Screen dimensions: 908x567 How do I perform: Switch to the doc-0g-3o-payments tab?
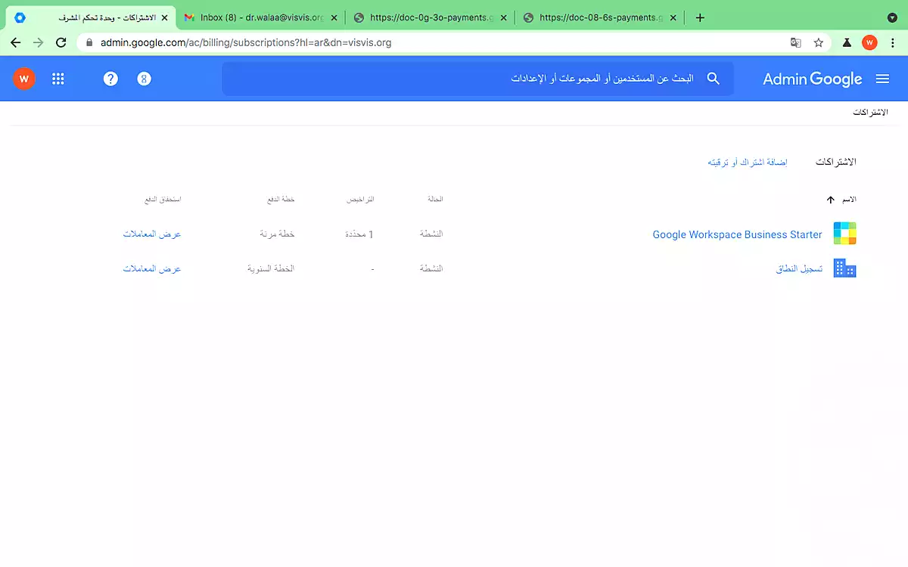tap(430, 17)
